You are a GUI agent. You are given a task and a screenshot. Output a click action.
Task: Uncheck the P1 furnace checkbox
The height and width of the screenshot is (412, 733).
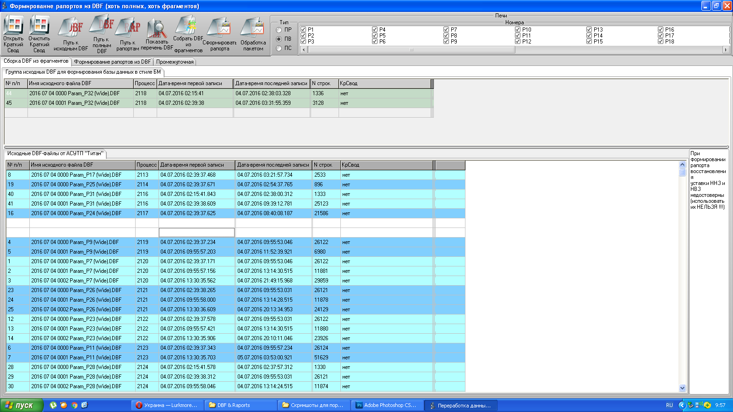[x=303, y=29]
